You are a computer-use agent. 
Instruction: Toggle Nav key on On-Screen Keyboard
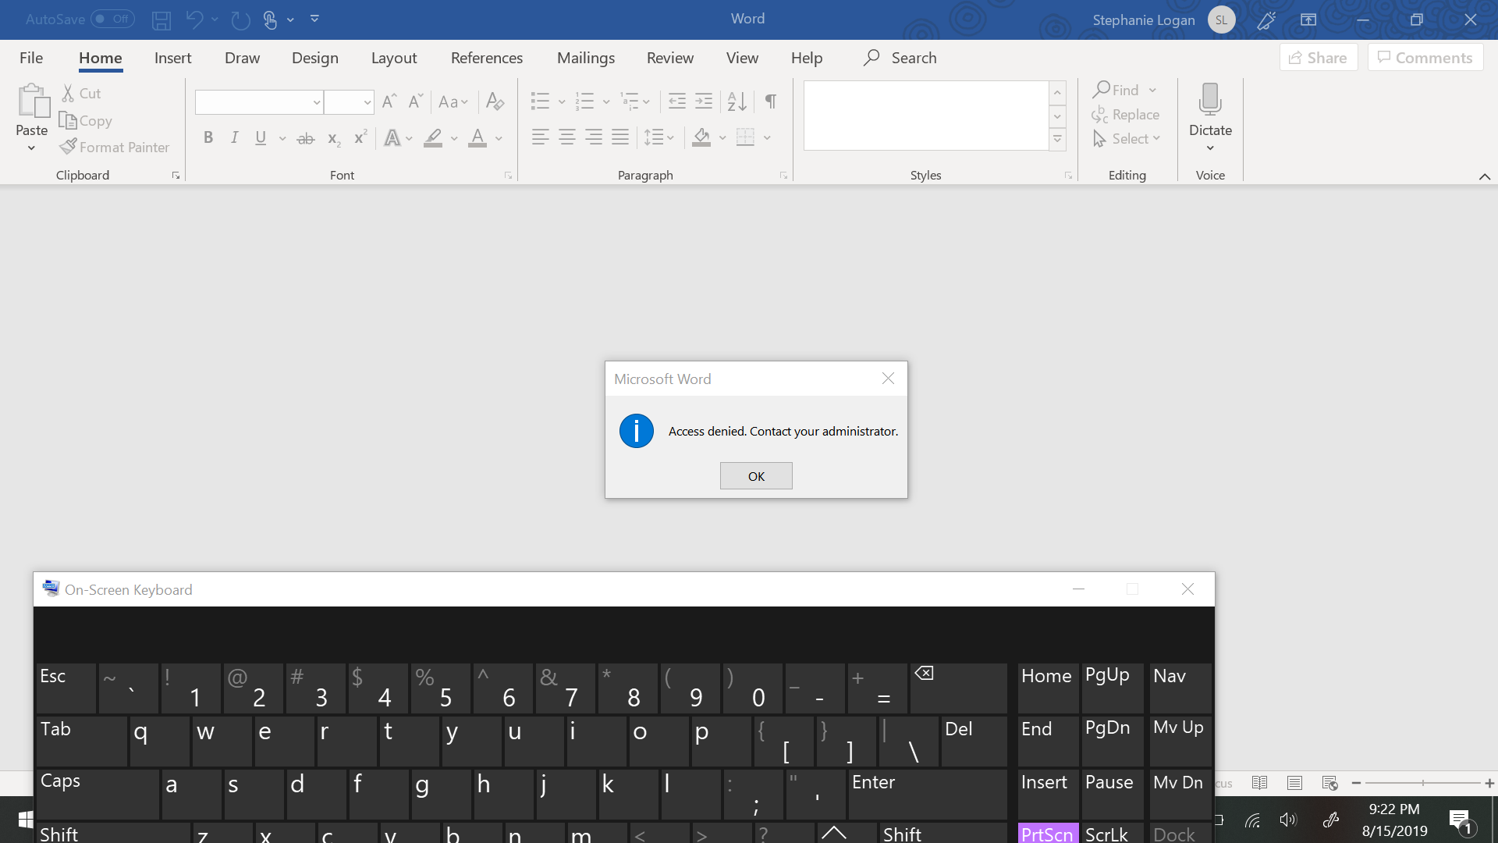1180,688
